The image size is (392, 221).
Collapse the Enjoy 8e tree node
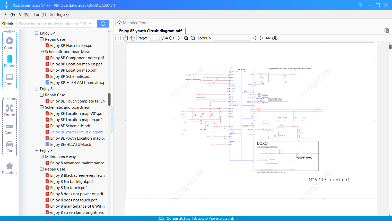(x=37, y=89)
